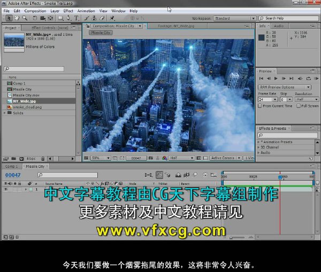
Task: Toggle the composition viewer lock icon
Action: pyautogui.click(x=87, y=26)
